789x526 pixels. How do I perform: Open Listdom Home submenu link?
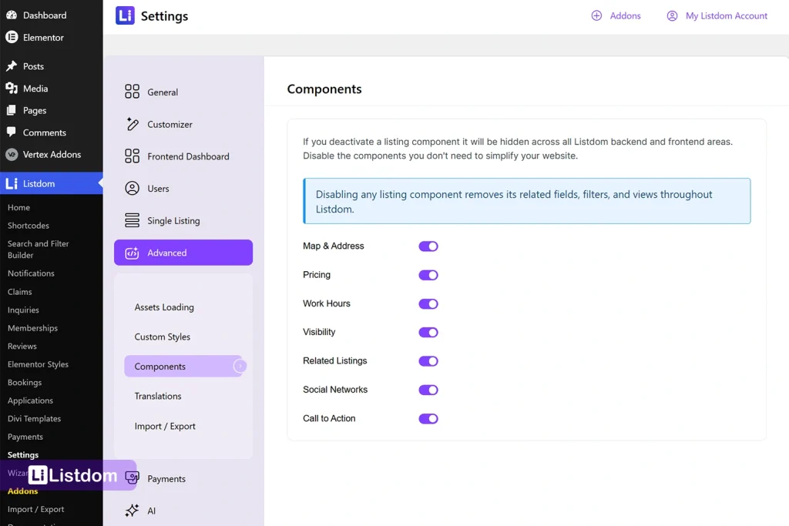coord(18,207)
